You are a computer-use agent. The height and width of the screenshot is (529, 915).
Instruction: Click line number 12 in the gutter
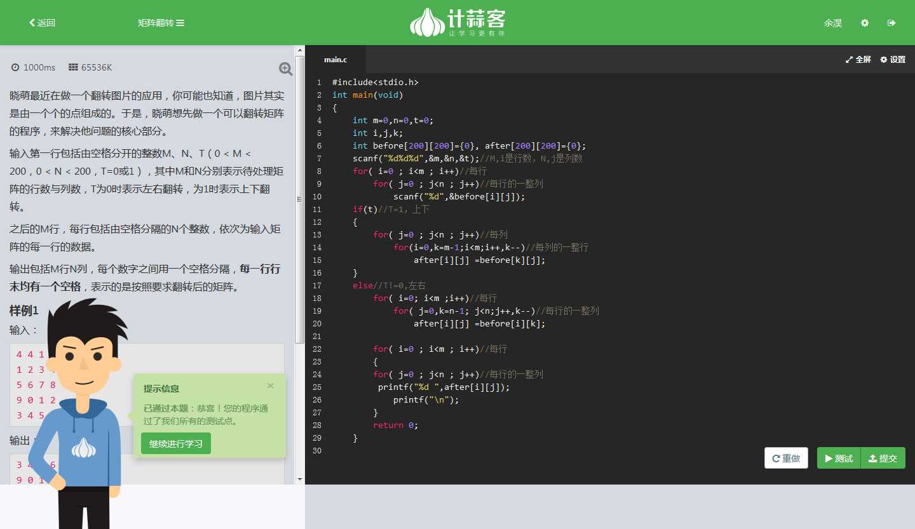click(x=317, y=222)
